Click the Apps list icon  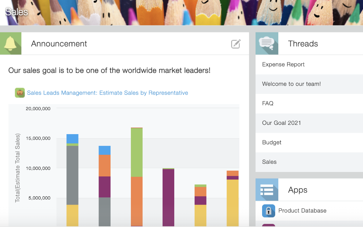[x=267, y=190]
